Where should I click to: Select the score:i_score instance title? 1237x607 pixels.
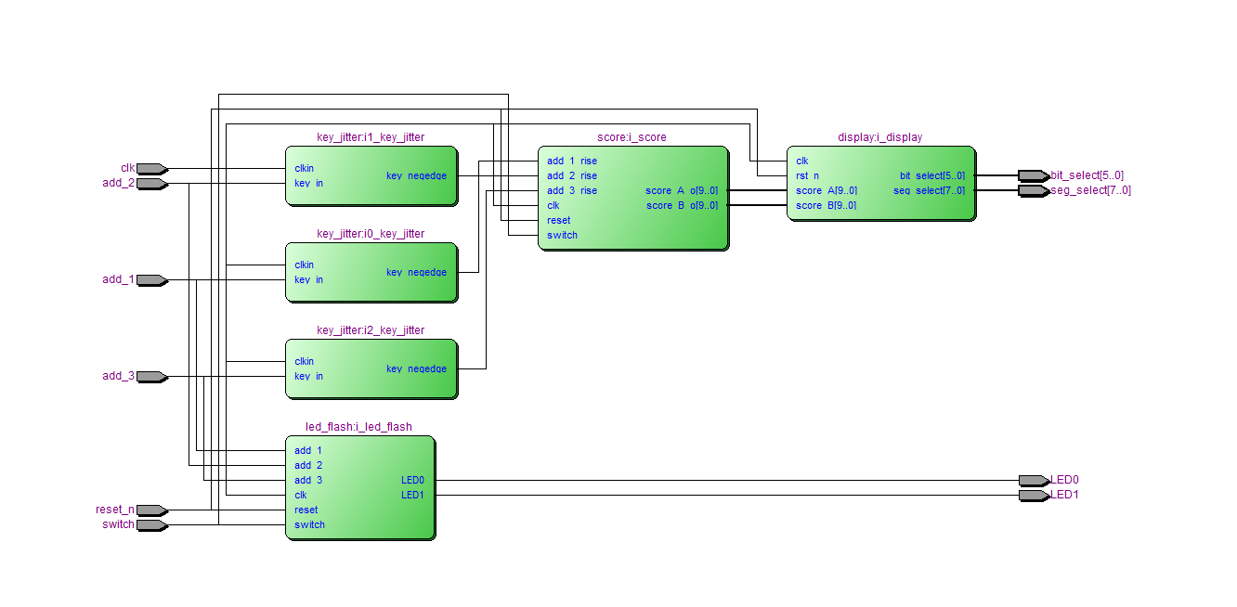pos(632,137)
